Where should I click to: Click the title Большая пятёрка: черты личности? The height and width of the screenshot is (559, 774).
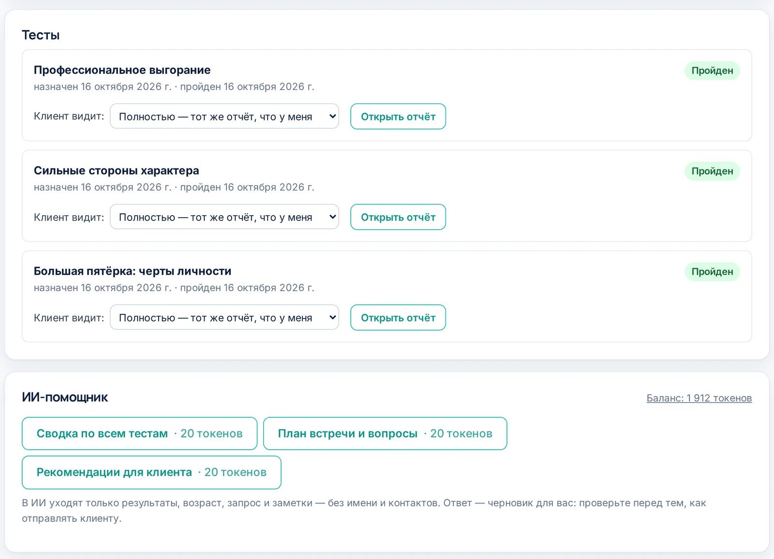[133, 271]
